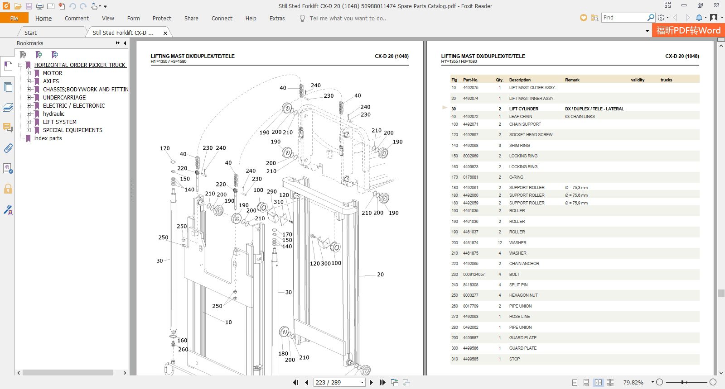Open the Pages thumbnail panel in the sidebar
The width and height of the screenshot is (725, 389).
[8, 87]
